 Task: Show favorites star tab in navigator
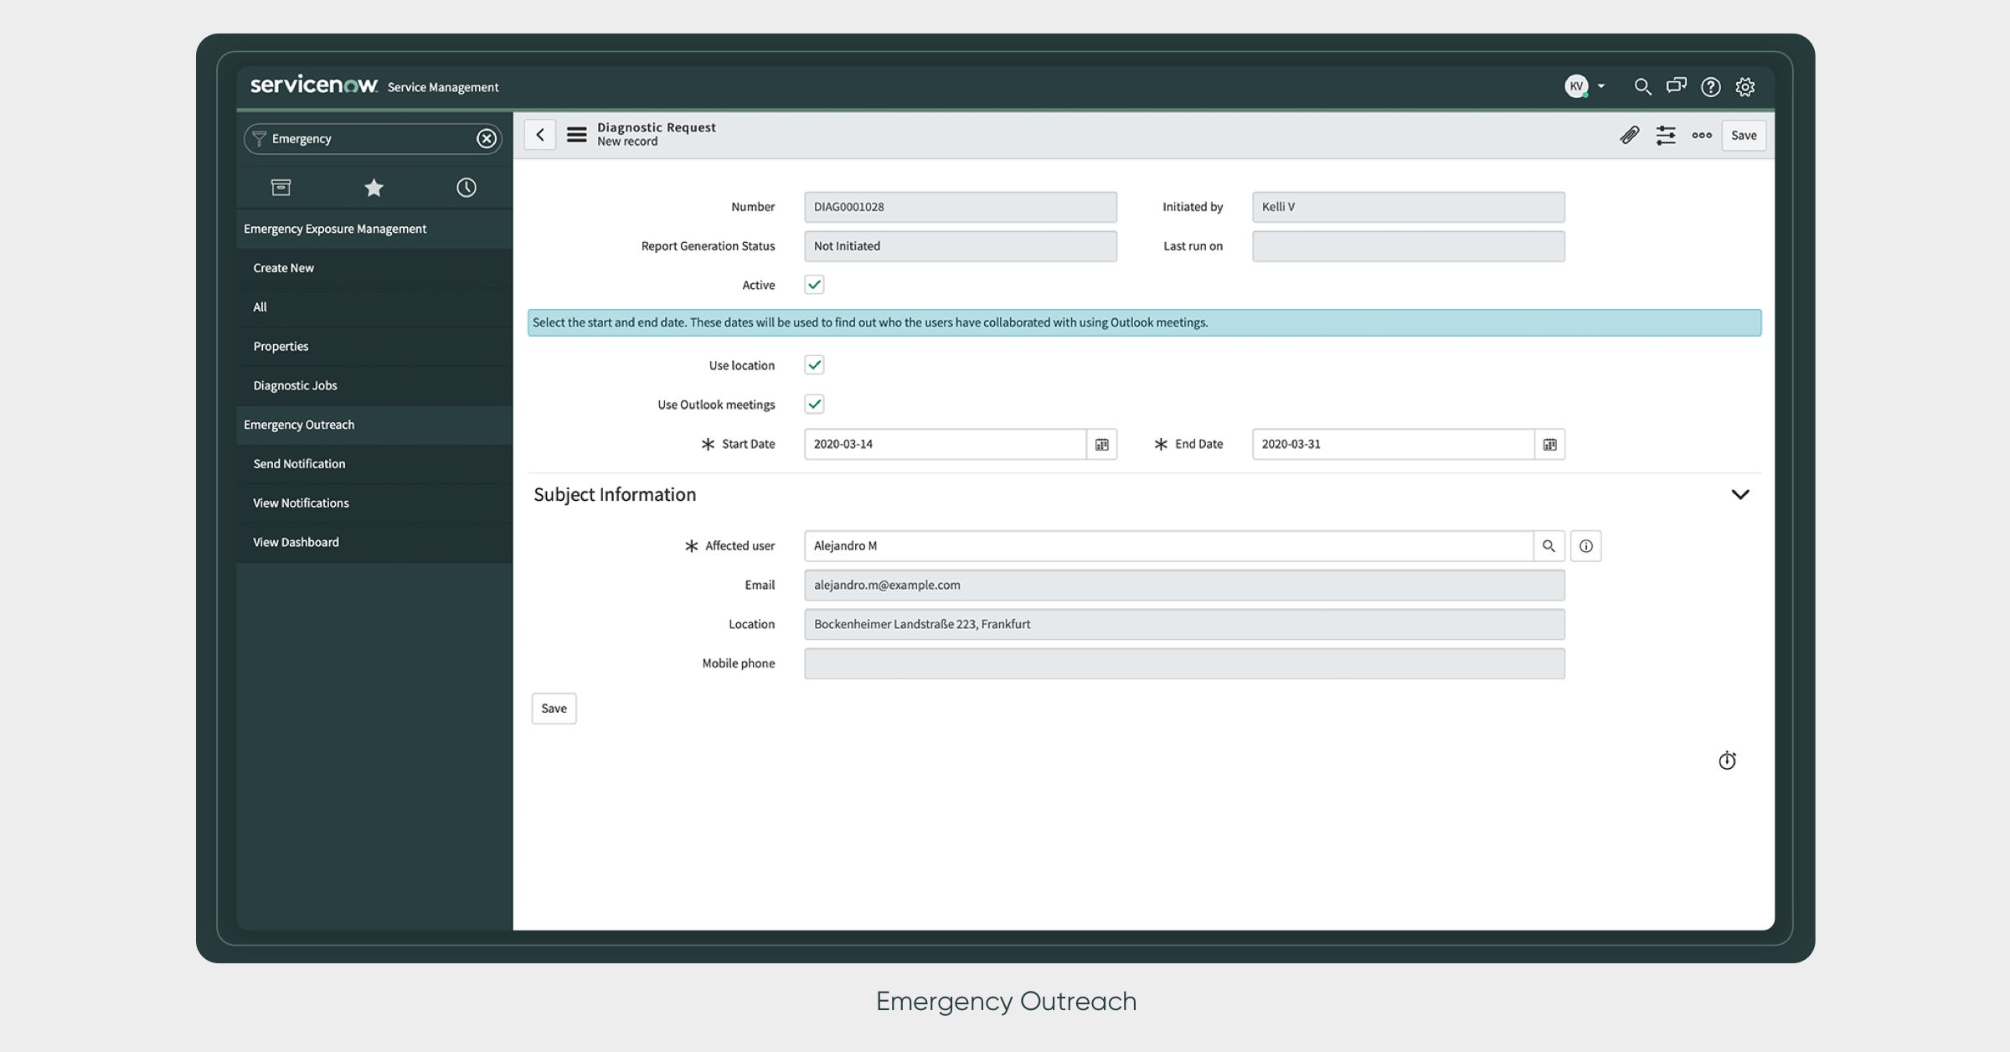point(374,188)
